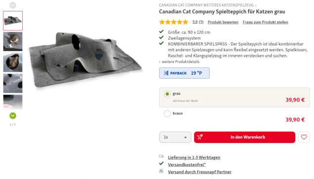Open Canadian Cat Company Weiteres Katzenspielzeug breadcrumb
Screen dimensions: 314x179
click(x=207, y=5)
